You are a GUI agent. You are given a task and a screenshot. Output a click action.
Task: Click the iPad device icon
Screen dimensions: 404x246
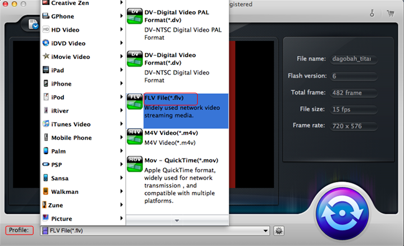[46, 70]
